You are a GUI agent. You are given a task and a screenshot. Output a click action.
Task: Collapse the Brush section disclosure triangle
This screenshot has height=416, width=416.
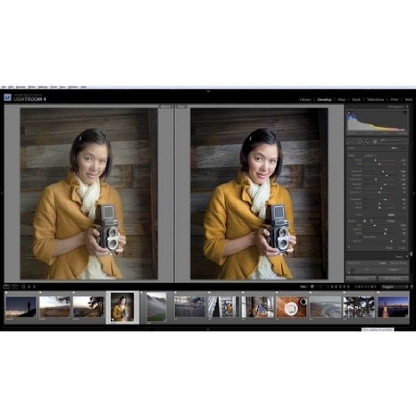click(x=405, y=220)
